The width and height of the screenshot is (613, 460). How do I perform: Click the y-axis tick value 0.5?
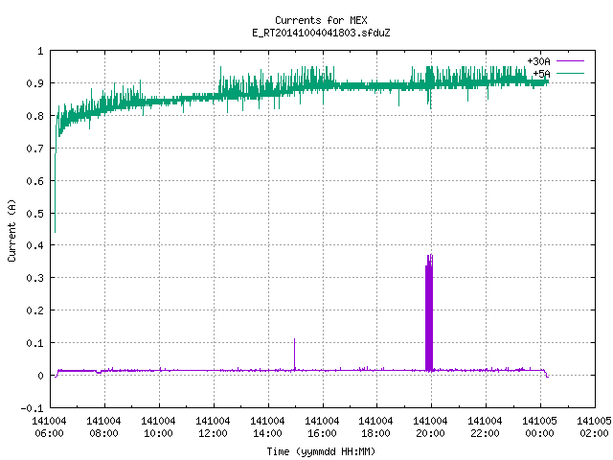(34, 213)
